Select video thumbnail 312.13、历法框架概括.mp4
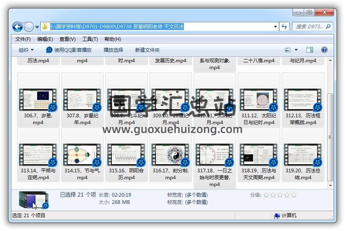The width and height of the screenshot is (345, 231). [x=303, y=100]
